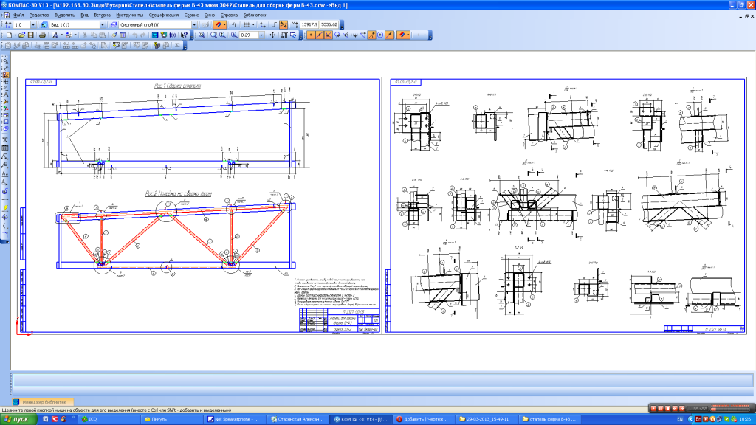Open the Инструменты menu
Viewport: 756px width, 425px height.
point(130,15)
